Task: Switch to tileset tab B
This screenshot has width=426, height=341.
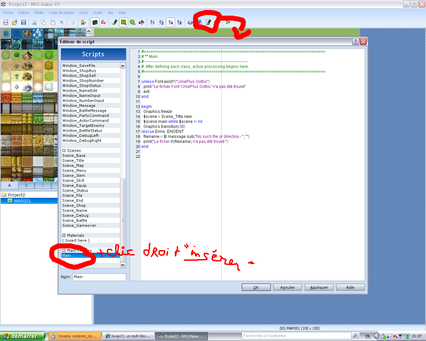Action: click(26, 185)
